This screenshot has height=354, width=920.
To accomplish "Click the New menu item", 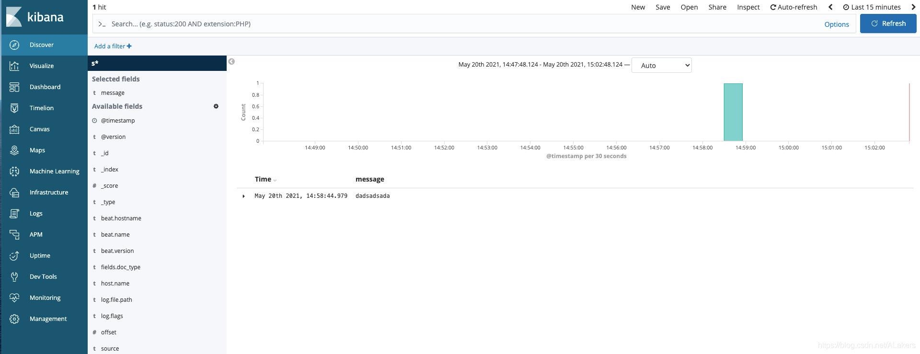I will (x=638, y=7).
